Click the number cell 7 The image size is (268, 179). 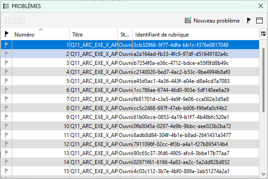coord(41,99)
